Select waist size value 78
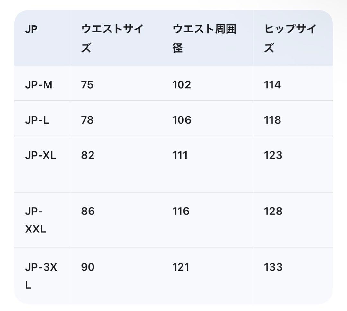The width and height of the screenshot is (347, 311). (x=87, y=120)
